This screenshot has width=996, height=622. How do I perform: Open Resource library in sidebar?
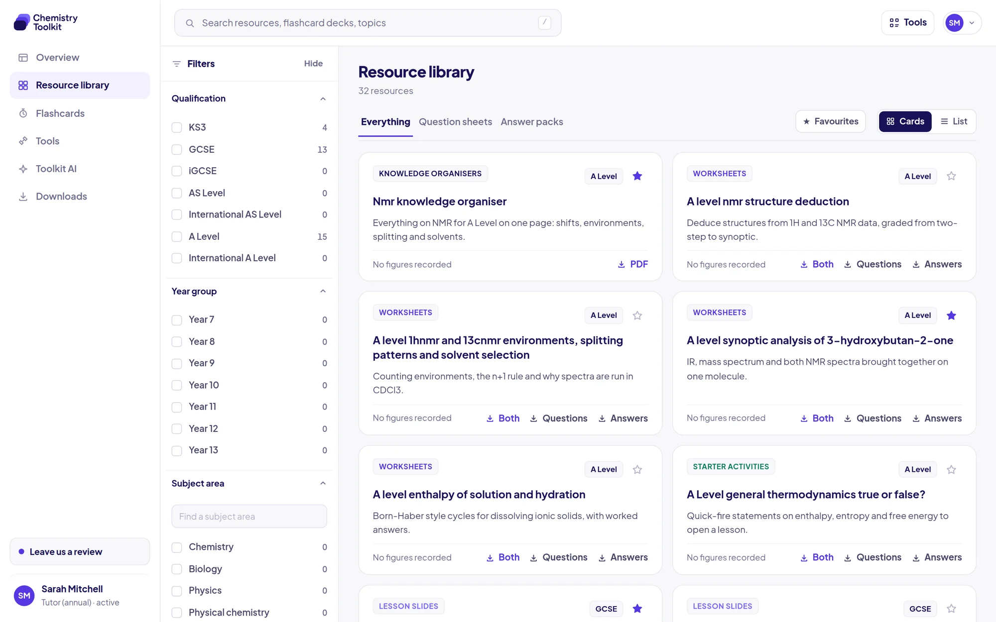[80, 86]
